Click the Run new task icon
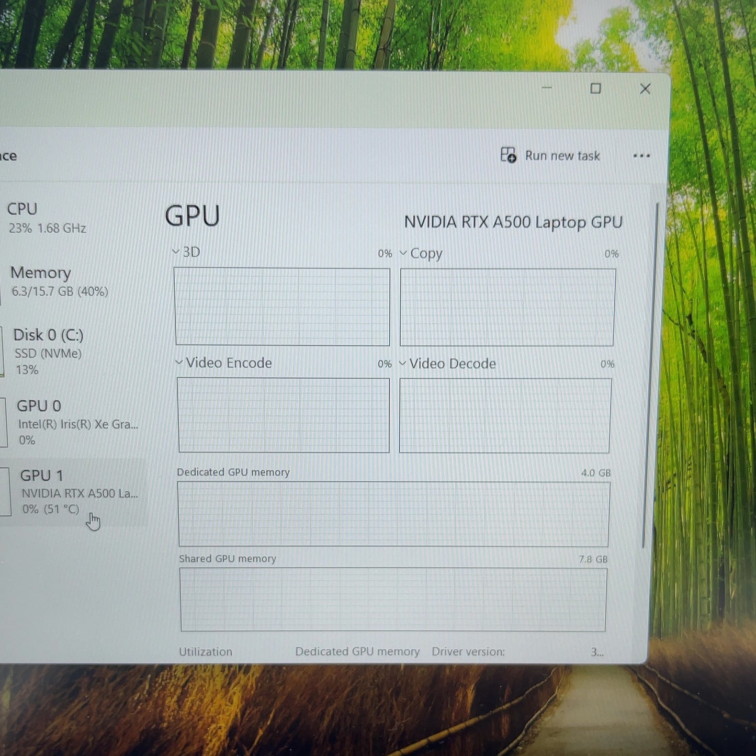756x756 pixels. pos(508,155)
